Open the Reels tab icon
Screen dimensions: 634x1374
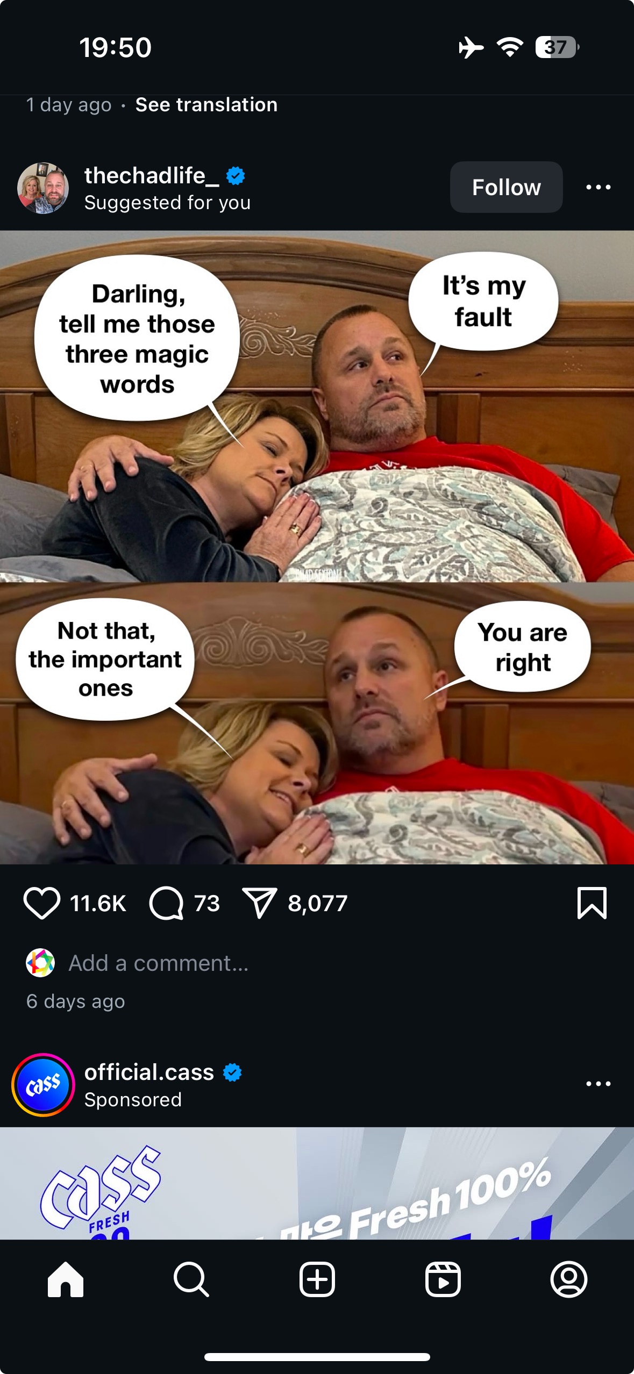[443, 1279]
